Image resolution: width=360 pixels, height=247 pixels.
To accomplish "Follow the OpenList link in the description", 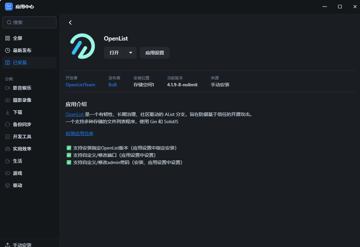I will [x=75, y=114].
